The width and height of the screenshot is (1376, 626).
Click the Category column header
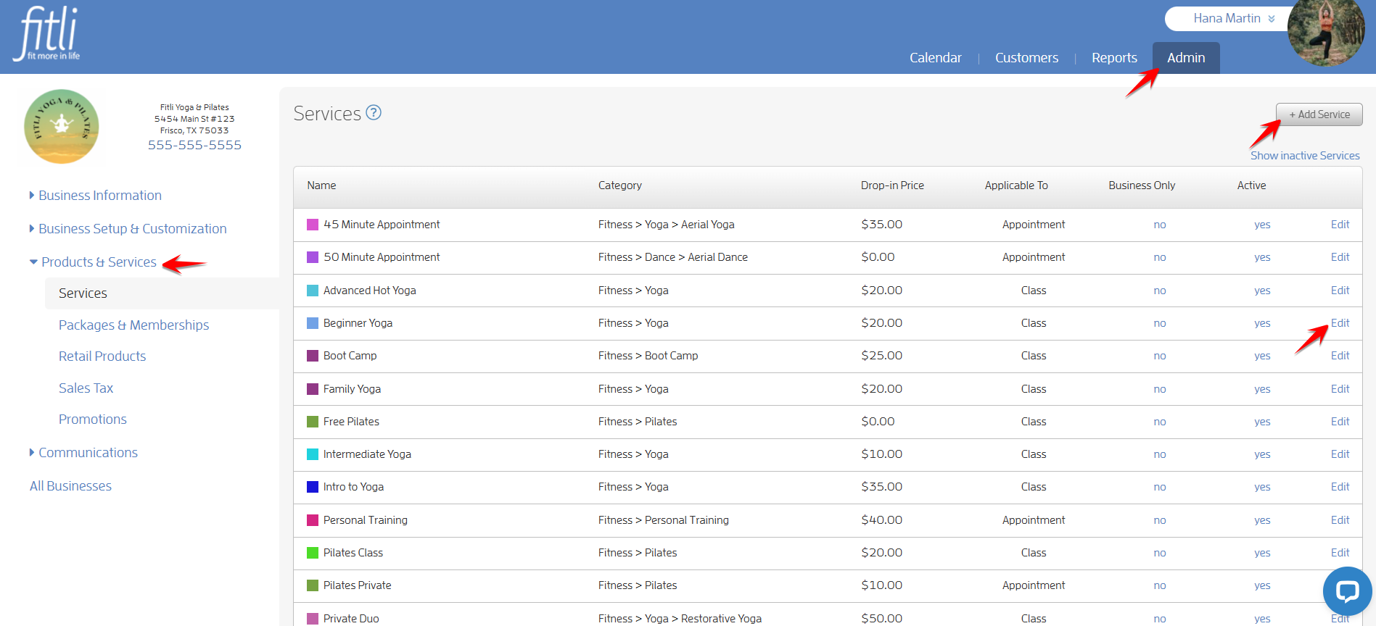click(620, 185)
